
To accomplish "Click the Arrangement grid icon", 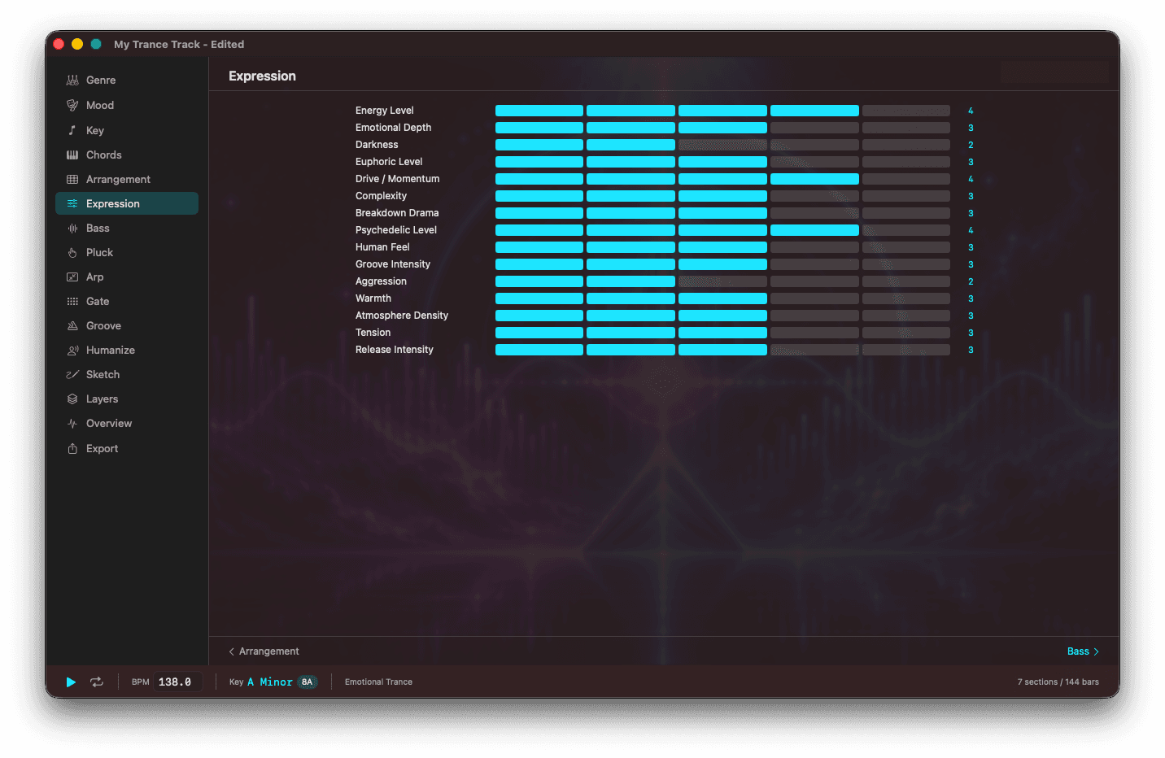I will 72,179.
